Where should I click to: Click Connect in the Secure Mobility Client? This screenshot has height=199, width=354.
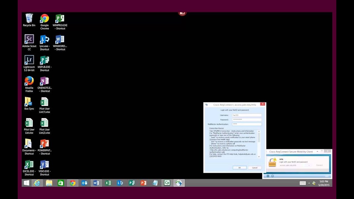319,165
